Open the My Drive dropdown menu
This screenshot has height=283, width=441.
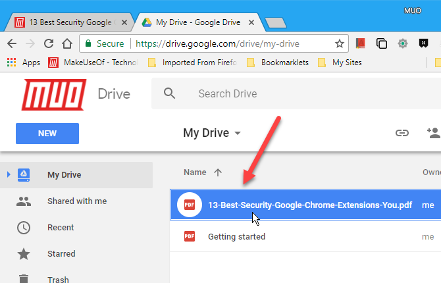(x=212, y=133)
